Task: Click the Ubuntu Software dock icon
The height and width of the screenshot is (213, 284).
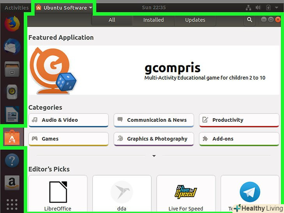Action: pyautogui.click(x=12, y=137)
